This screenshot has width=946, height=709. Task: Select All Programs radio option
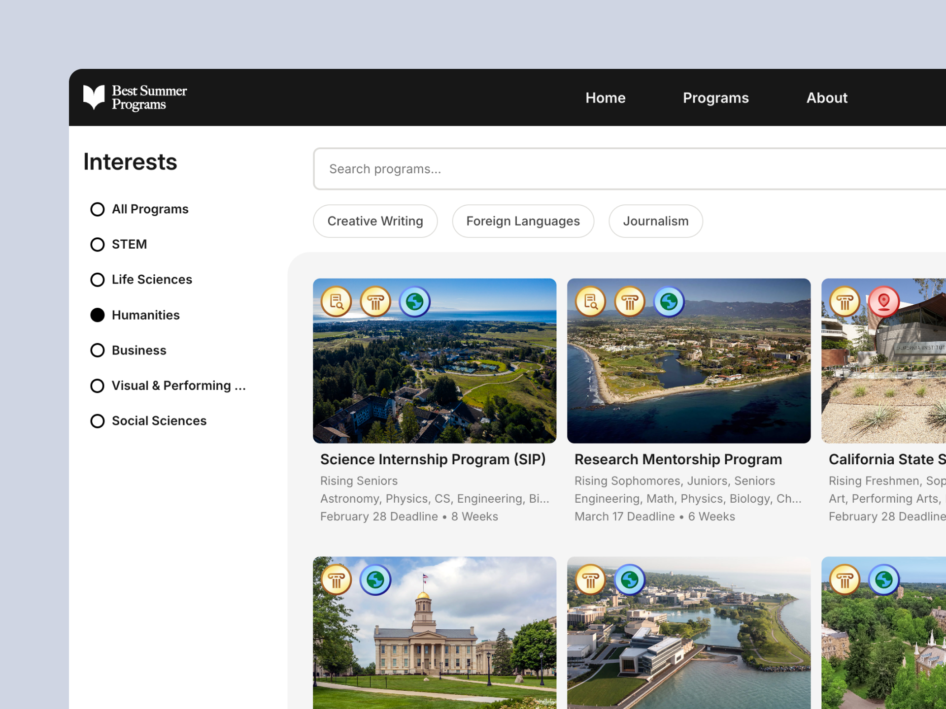(x=98, y=209)
